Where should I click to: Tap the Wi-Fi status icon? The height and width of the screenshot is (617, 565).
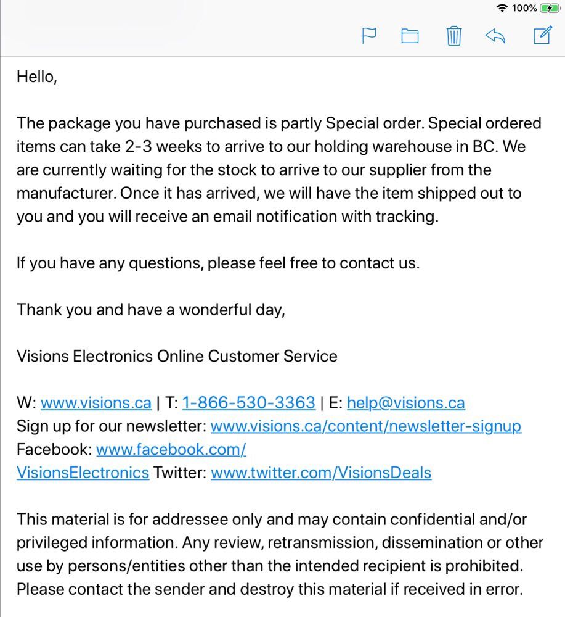502,8
